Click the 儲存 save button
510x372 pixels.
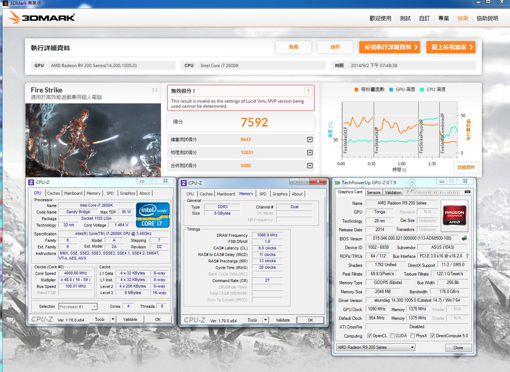point(335,47)
